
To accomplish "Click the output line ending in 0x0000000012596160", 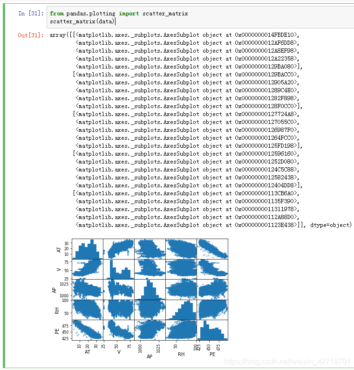I will [186, 154].
